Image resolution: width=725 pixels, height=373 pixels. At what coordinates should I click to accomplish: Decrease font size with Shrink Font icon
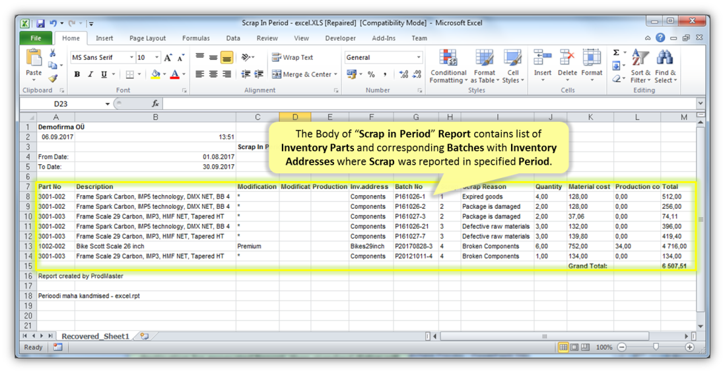[181, 58]
